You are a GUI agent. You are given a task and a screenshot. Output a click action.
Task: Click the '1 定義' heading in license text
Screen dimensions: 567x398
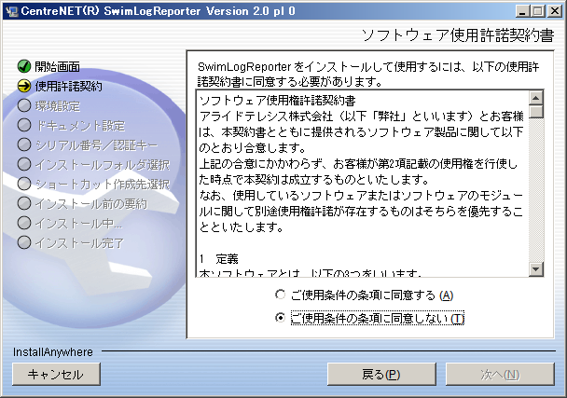pyautogui.click(x=218, y=258)
